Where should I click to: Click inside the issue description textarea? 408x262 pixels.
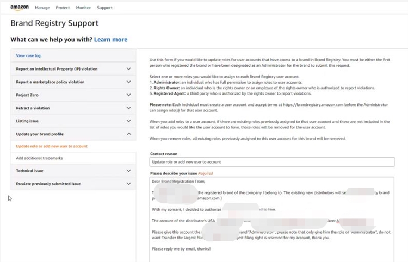tap(271, 220)
